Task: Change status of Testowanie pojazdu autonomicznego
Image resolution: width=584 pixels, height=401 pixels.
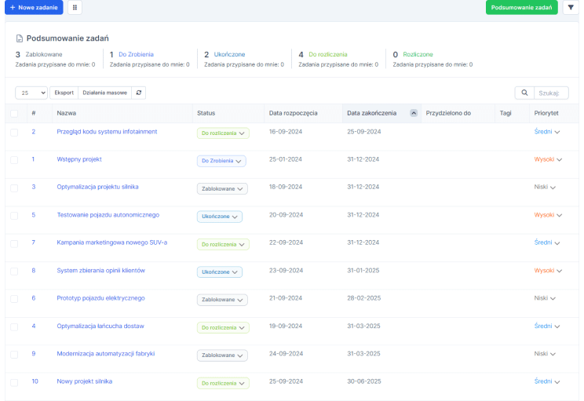Action: (x=219, y=217)
